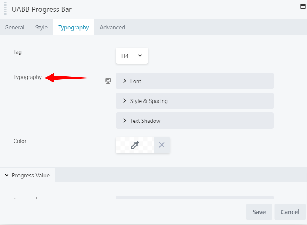Click the chevron beside Style & Spacing
Viewport: 307px width, 225px height.
124,101
